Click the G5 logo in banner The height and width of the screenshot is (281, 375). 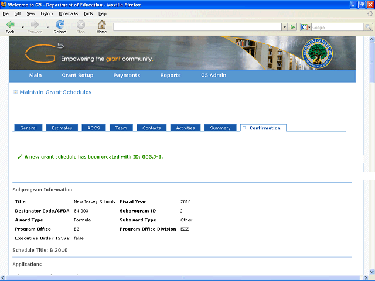45,53
